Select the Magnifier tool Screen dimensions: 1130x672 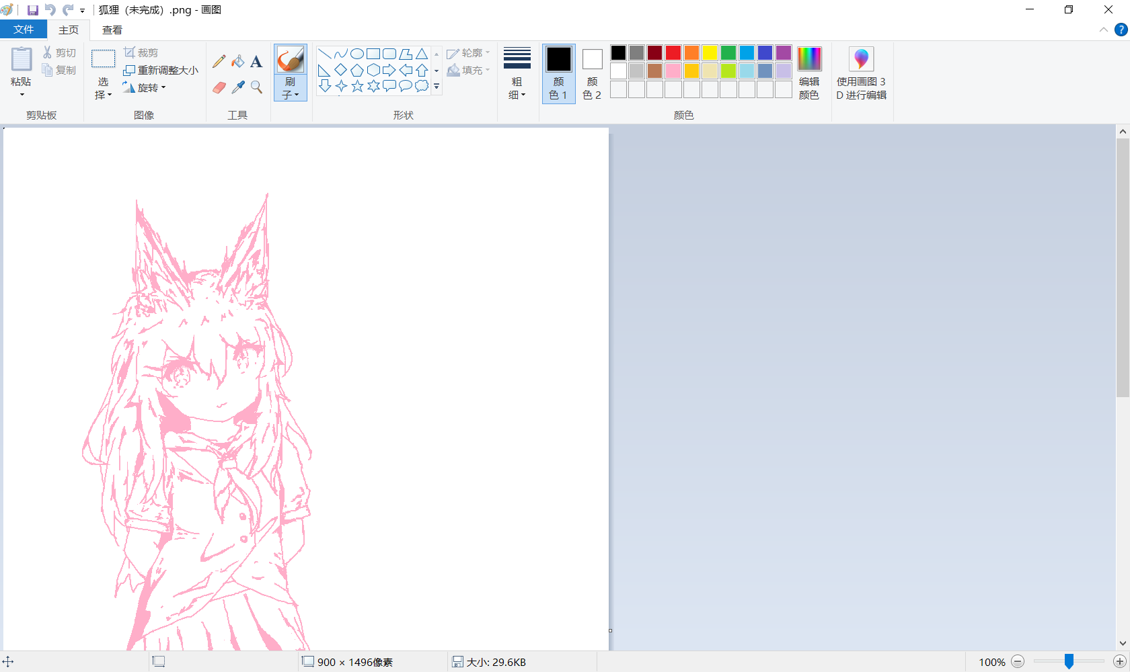[x=256, y=87]
